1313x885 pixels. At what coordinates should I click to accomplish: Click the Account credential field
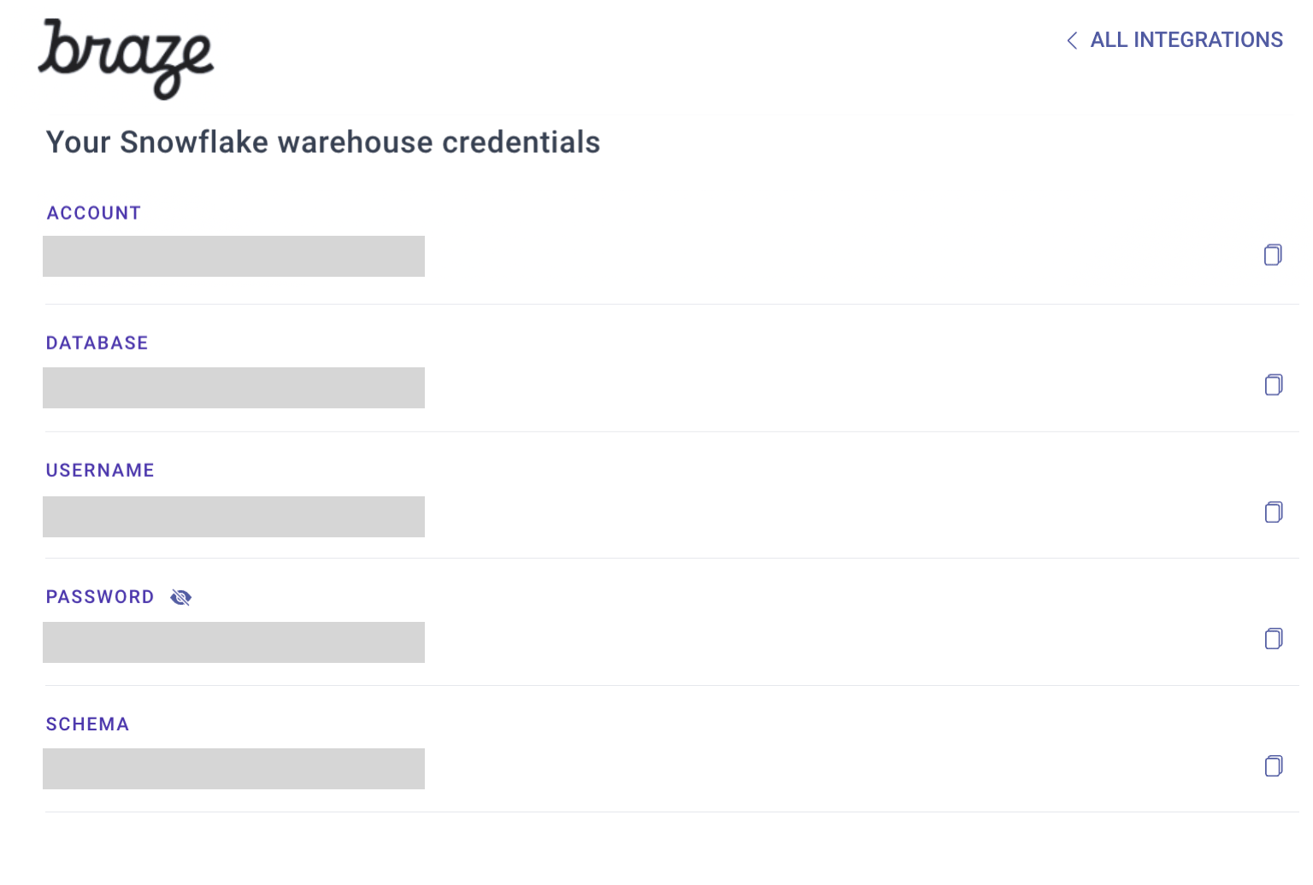233,256
